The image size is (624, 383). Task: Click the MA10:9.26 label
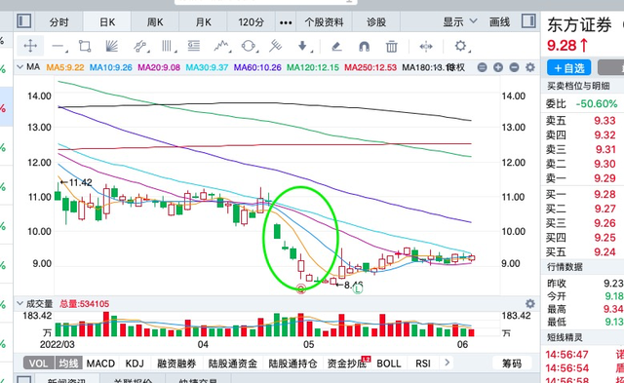tap(110, 67)
